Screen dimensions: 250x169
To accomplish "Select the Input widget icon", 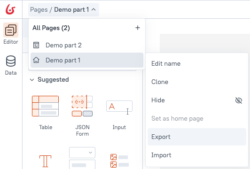I will pos(119,107).
